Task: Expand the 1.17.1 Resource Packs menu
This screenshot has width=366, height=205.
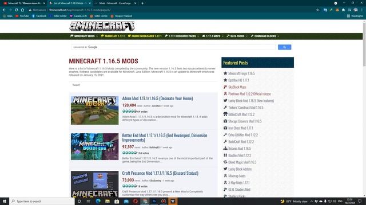Action: coord(182,36)
